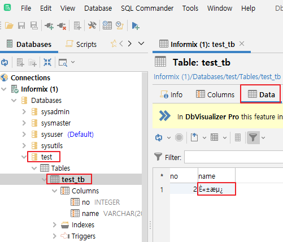Switch to the Scripts tab
This screenshot has width=283, height=242.
pos(81,45)
